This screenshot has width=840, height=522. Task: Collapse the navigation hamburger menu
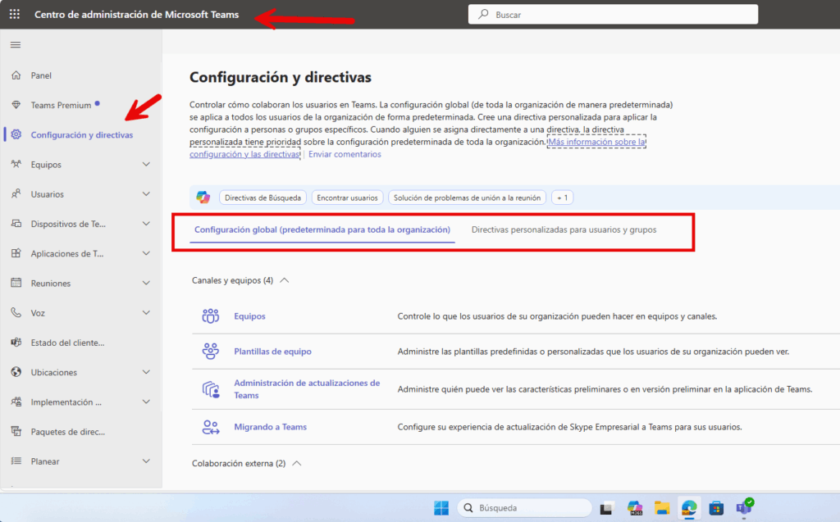pyautogui.click(x=15, y=44)
